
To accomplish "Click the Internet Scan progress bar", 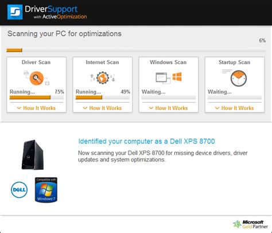I will (x=103, y=98).
